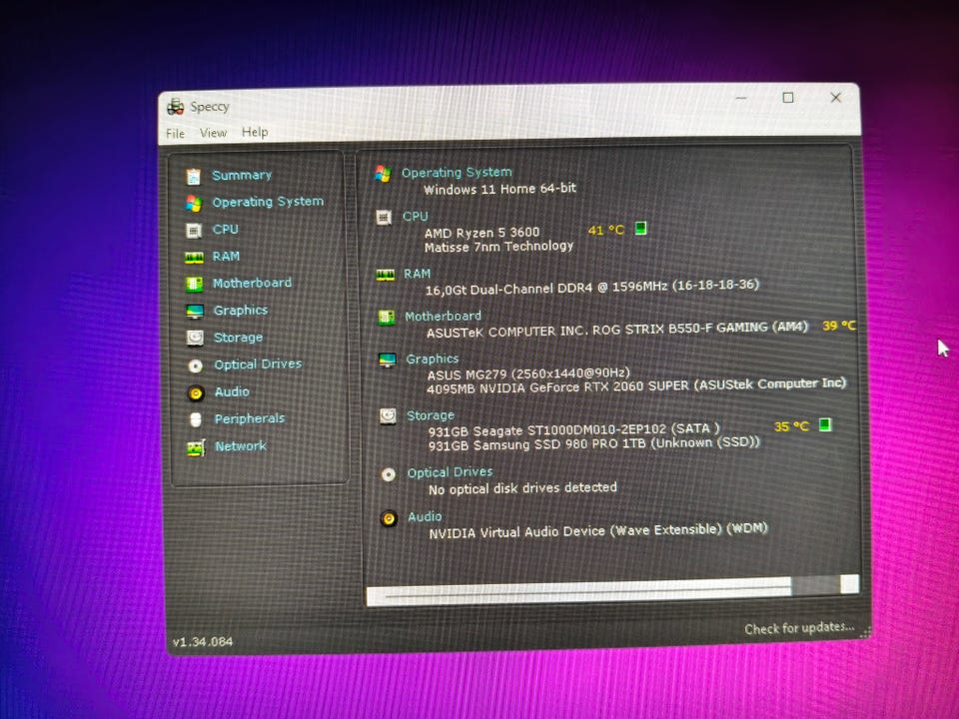Open Summary section in sidebar
Viewport: 959px width, 719px height.
click(x=242, y=176)
